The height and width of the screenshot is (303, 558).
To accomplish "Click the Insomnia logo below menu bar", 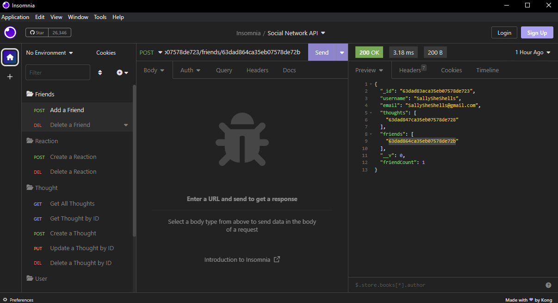I will coord(10,32).
